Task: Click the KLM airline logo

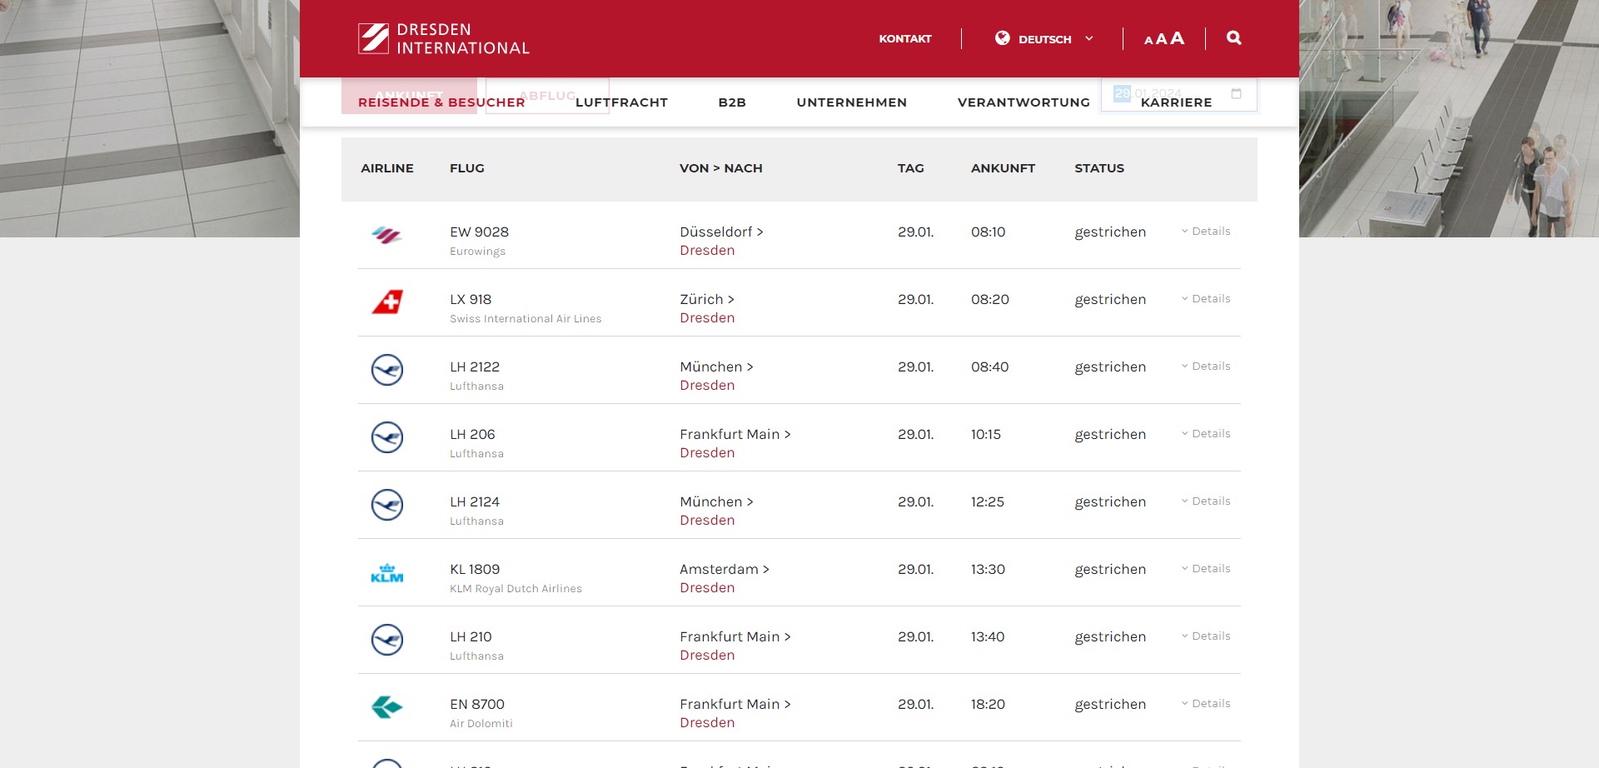Action: click(386, 573)
